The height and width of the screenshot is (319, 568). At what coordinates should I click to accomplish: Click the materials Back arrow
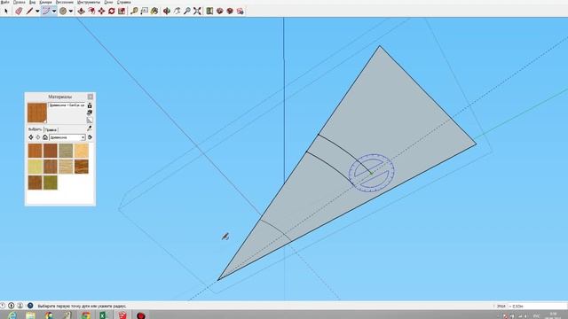31,137
